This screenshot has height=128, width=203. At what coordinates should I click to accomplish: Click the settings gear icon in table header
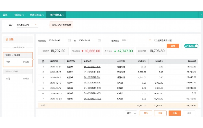43,61
